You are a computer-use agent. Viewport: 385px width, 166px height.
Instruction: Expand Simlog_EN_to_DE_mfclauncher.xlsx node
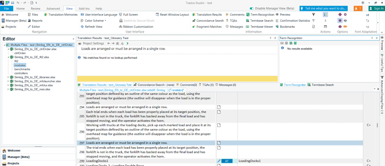8,81
